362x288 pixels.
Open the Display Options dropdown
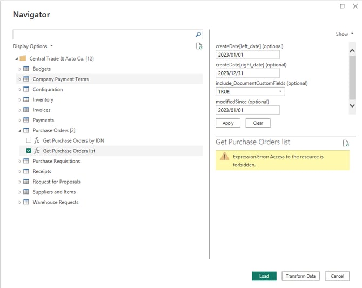(32, 46)
